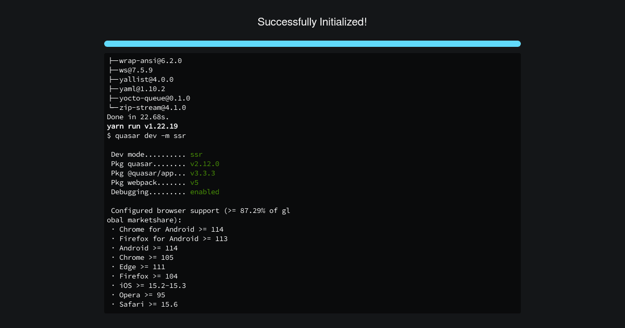This screenshot has width=625, height=328.
Task: Click the webpack 'v5' version value
Action: click(194, 182)
